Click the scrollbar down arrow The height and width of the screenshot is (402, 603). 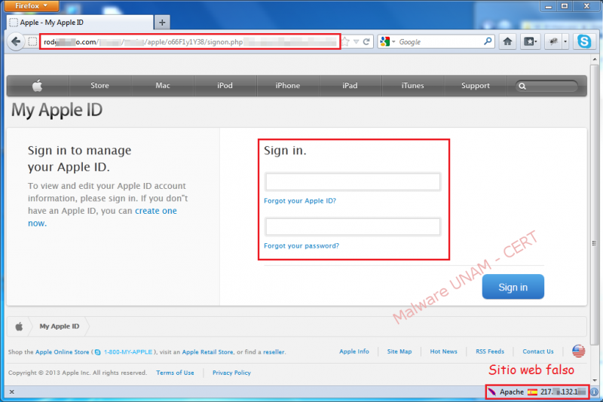pos(595,380)
